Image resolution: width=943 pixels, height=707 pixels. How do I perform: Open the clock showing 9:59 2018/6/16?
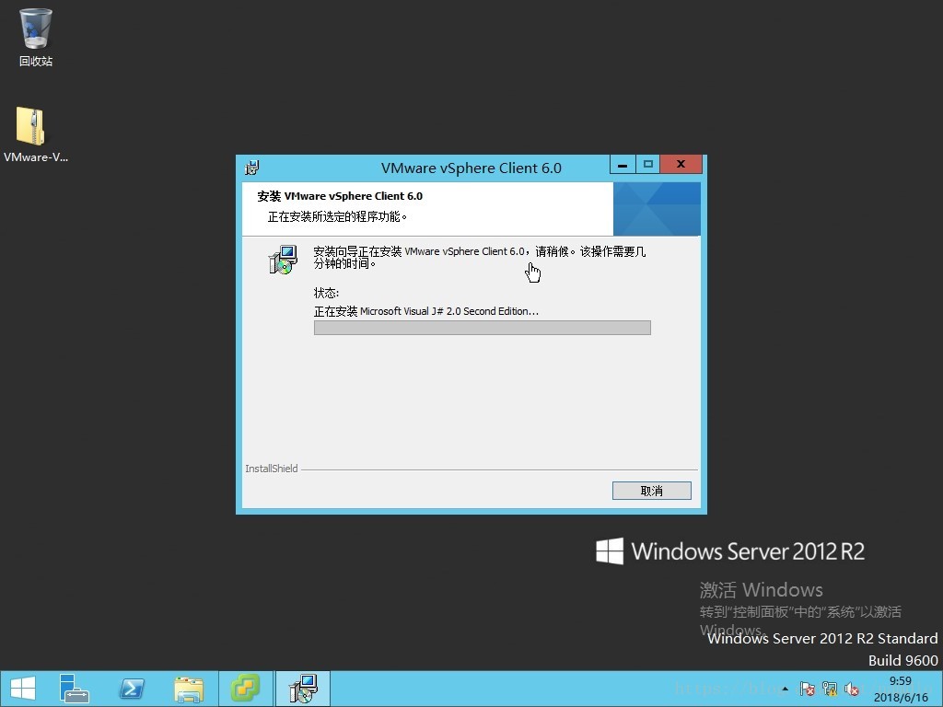coord(901,689)
